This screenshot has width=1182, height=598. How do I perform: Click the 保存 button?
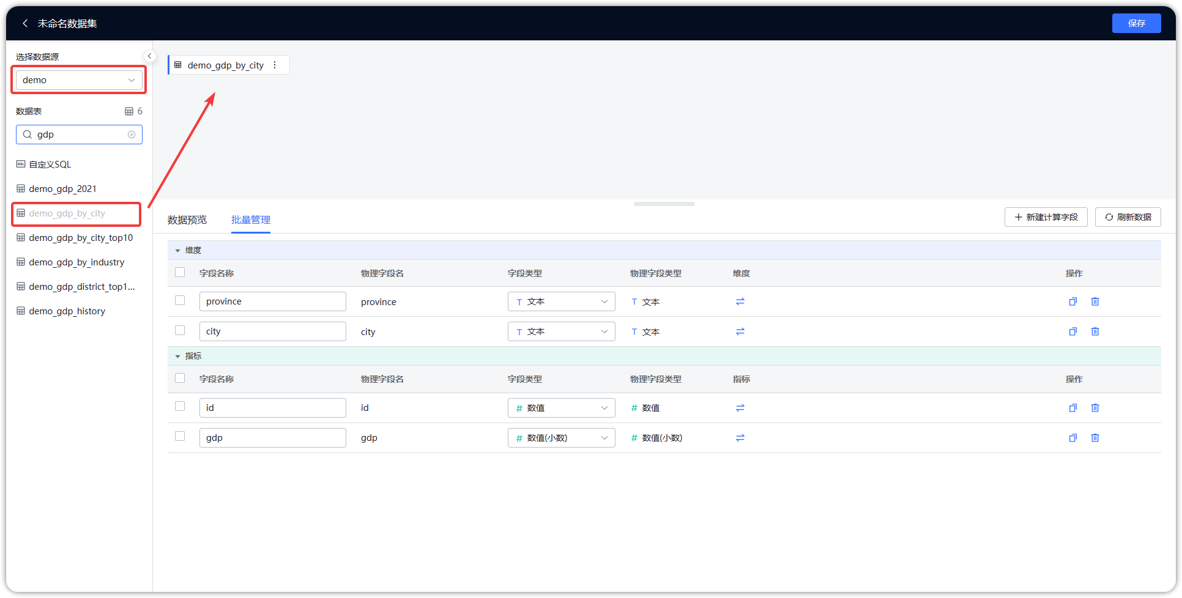1136,23
